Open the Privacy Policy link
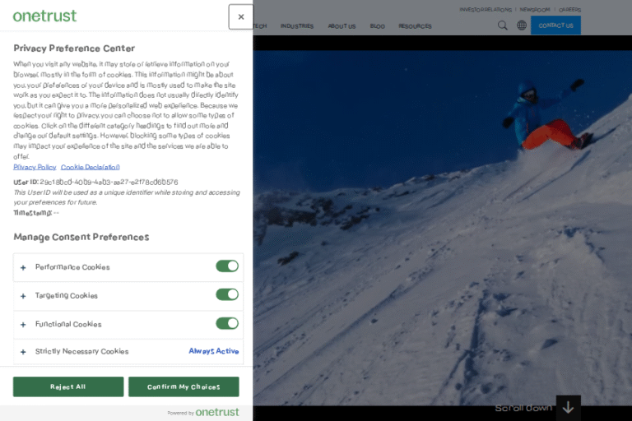The height and width of the screenshot is (421, 632). click(35, 167)
